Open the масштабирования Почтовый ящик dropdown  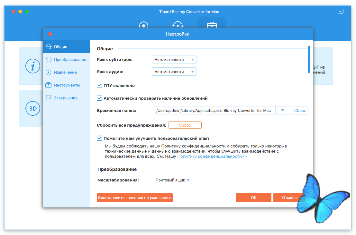click(172, 180)
